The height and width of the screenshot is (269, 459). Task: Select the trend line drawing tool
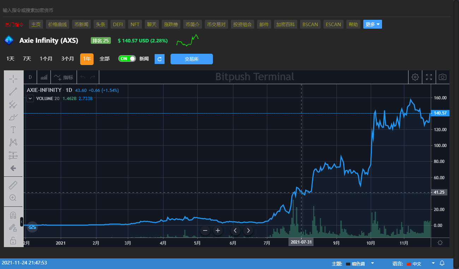(x=13, y=92)
